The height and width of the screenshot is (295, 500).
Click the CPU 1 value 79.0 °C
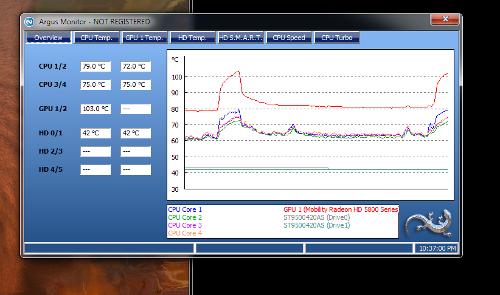tap(95, 66)
